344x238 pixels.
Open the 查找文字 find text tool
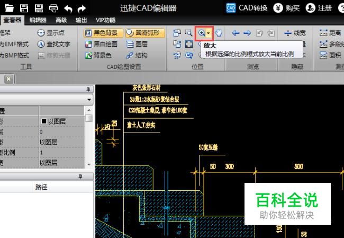[x=54, y=44]
